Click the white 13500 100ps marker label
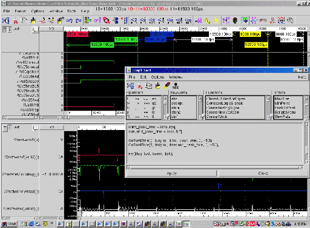 (220, 34)
